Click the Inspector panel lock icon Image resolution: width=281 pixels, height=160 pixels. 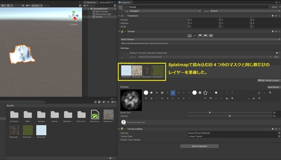pos(276,2)
